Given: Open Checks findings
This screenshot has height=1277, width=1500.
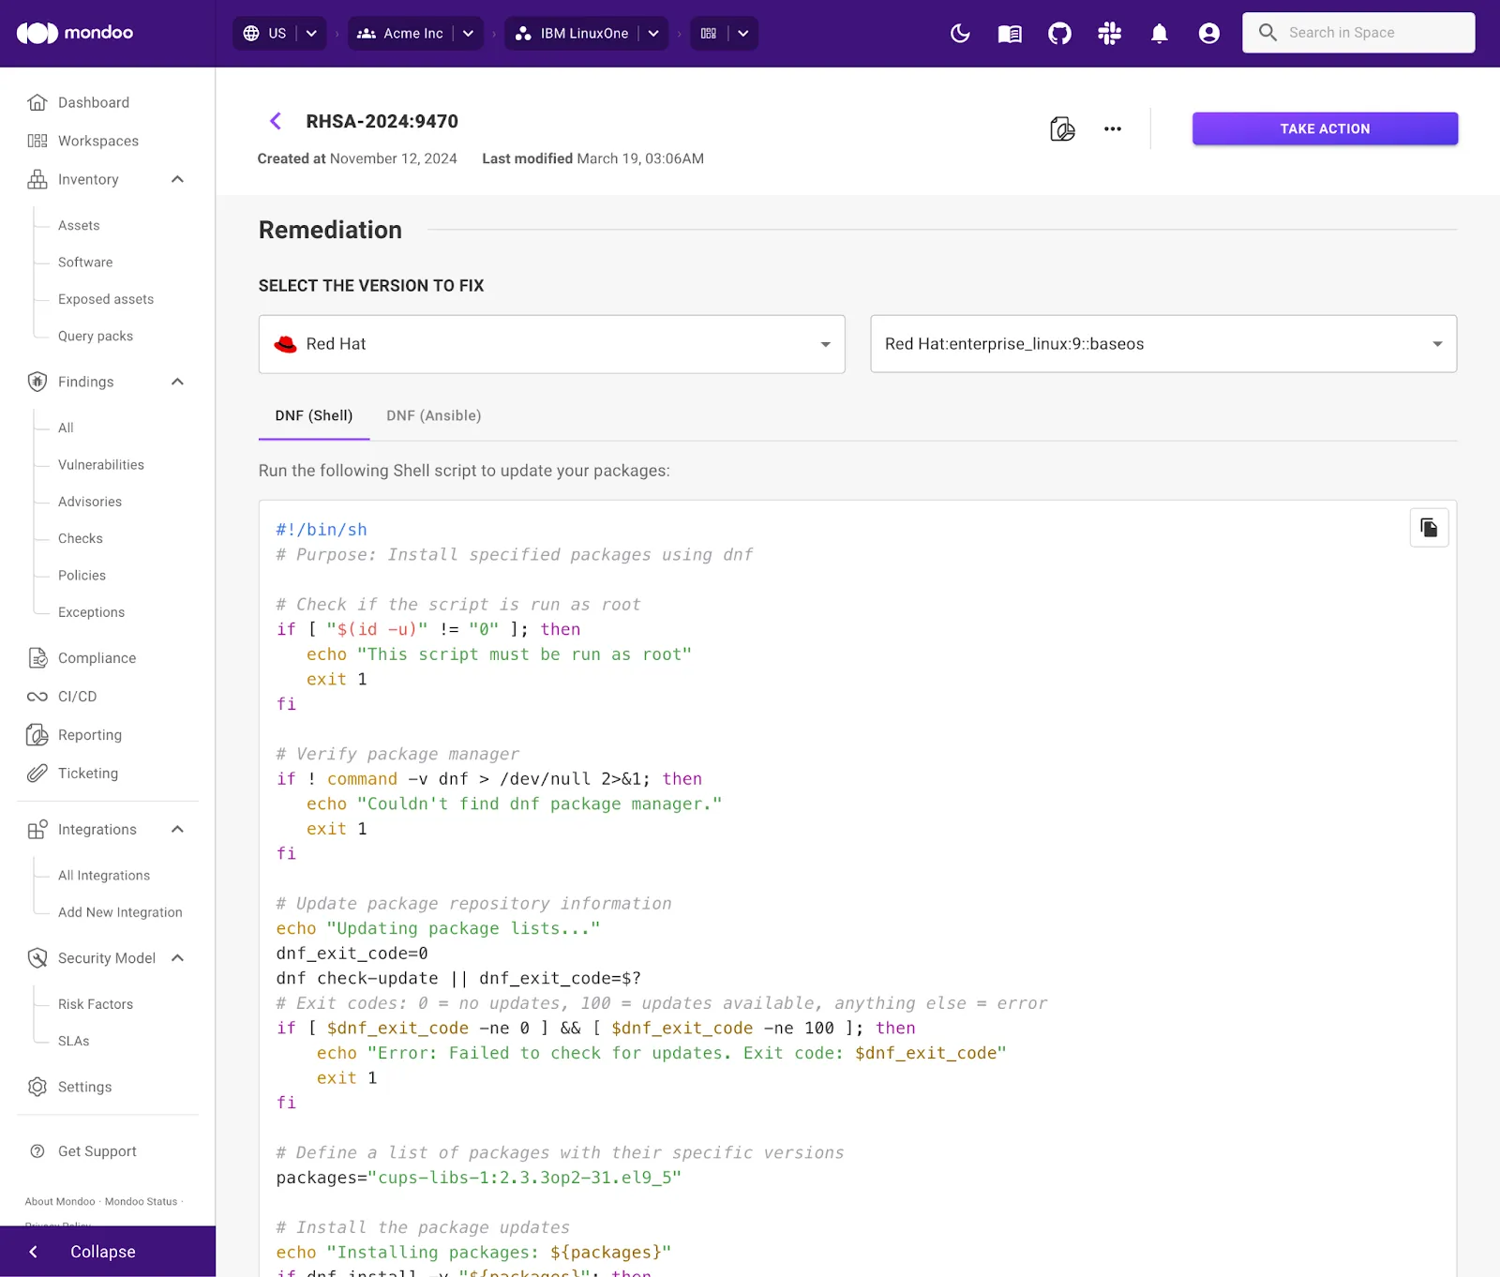Looking at the screenshot, I should point(81,538).
